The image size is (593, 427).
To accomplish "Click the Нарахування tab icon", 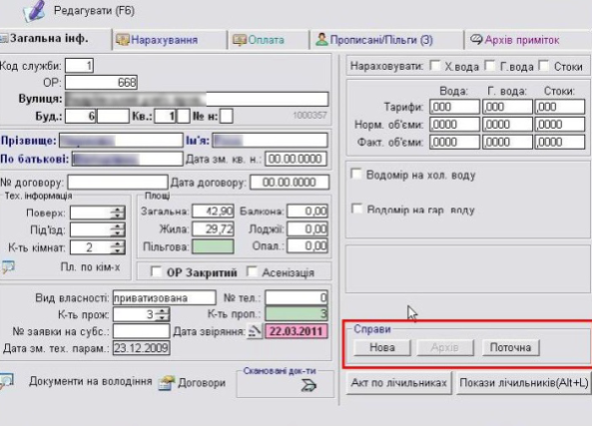I will pos(122,40).
